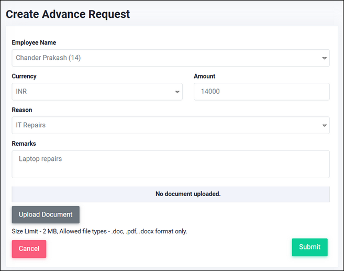Place cursor on 'Laptop repairs' remark text
344x271 pixels.
click(x=40, y=159)
